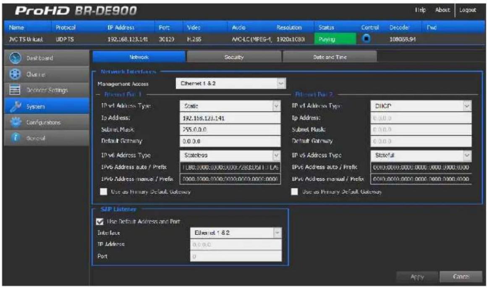Switch to the Network tab
This screenshot has width=487, height=288.
[139, 57]
